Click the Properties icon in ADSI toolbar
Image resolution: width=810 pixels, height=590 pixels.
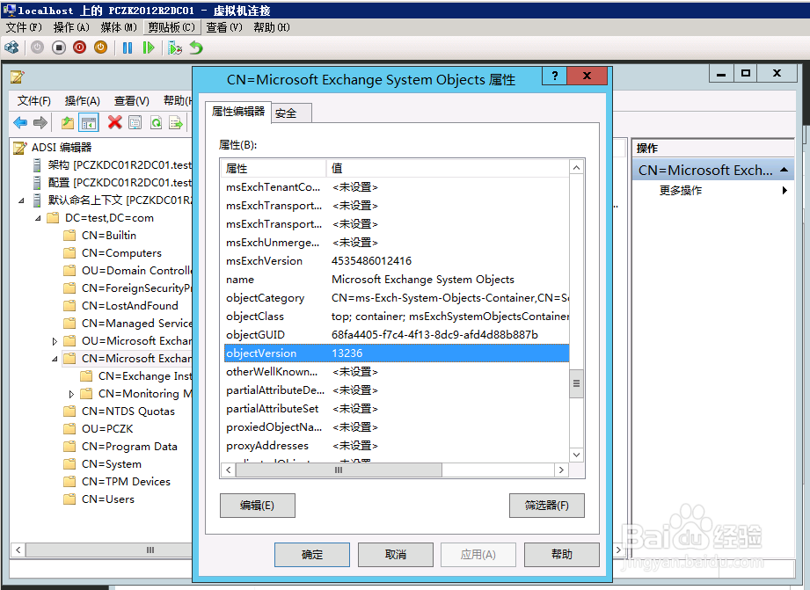[x=135, y=122]
